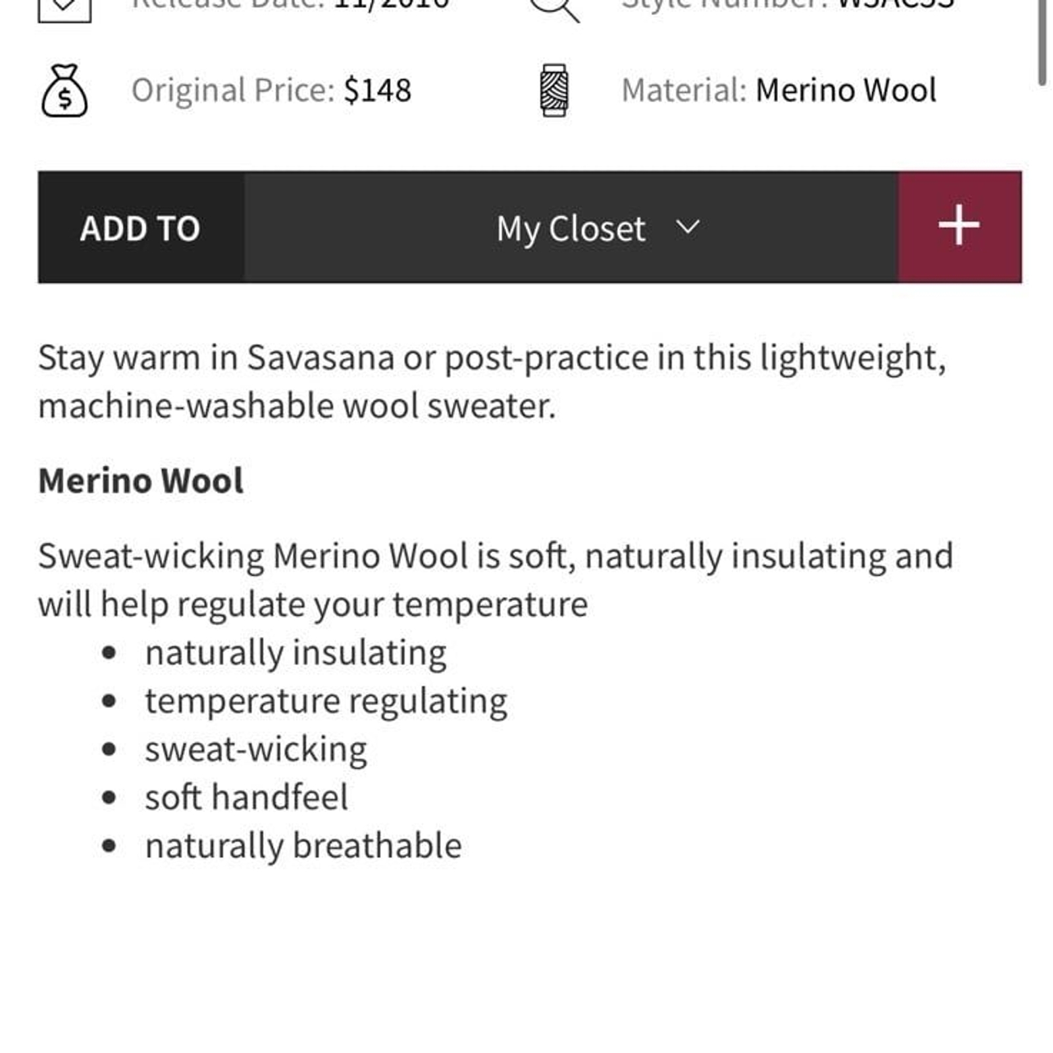The height and width of the screenshot is (1053, 1053).
Task: Click the ADD TO label
Action: [140, 228]
